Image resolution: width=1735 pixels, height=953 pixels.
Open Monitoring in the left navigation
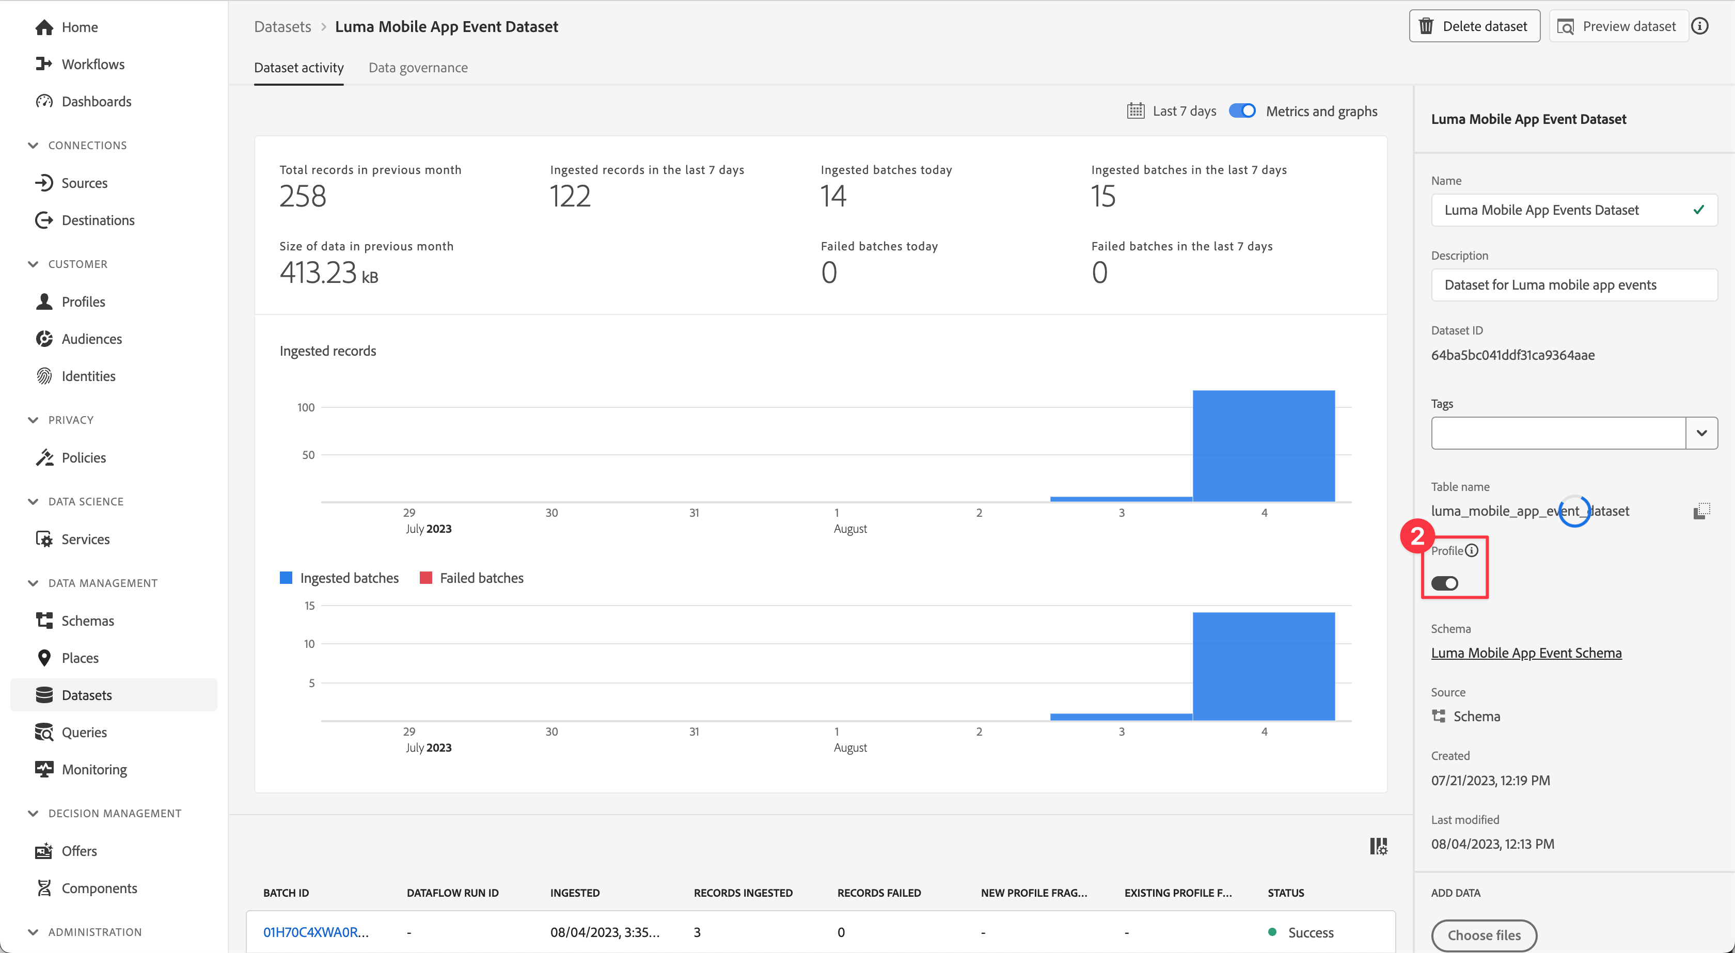pyautogui.click(x=93, y=769)
